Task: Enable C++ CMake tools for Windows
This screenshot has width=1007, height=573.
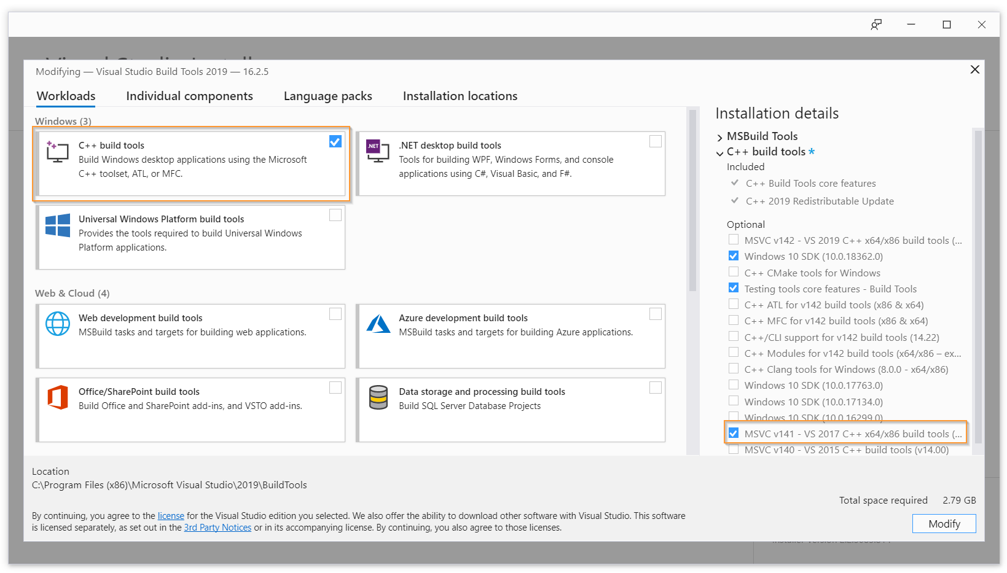Action: click(x=734, y=272)
